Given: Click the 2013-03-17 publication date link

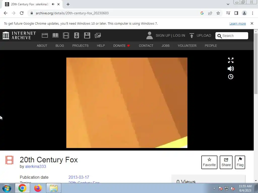Looking at the screenshot, I should pos(79,177).
